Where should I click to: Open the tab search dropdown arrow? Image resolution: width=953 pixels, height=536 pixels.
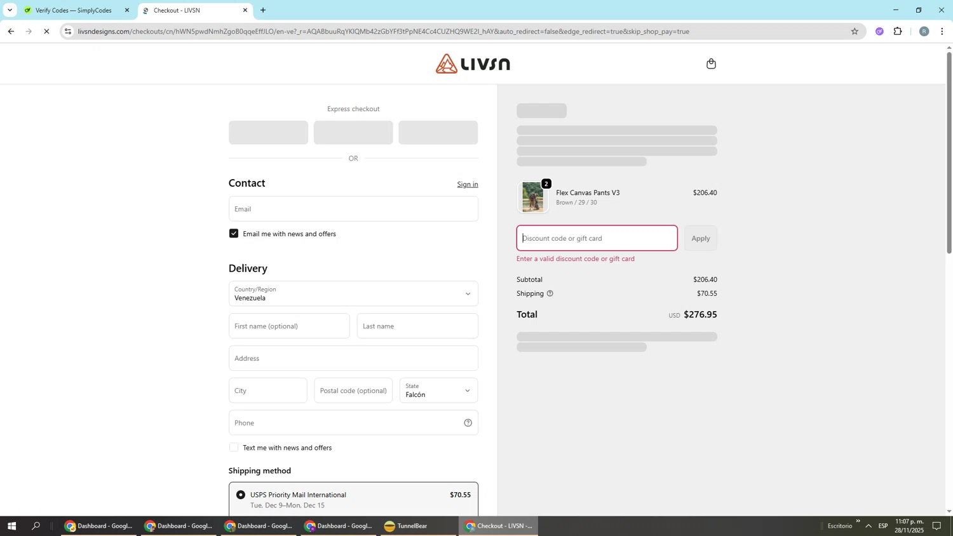coord(10,10)
